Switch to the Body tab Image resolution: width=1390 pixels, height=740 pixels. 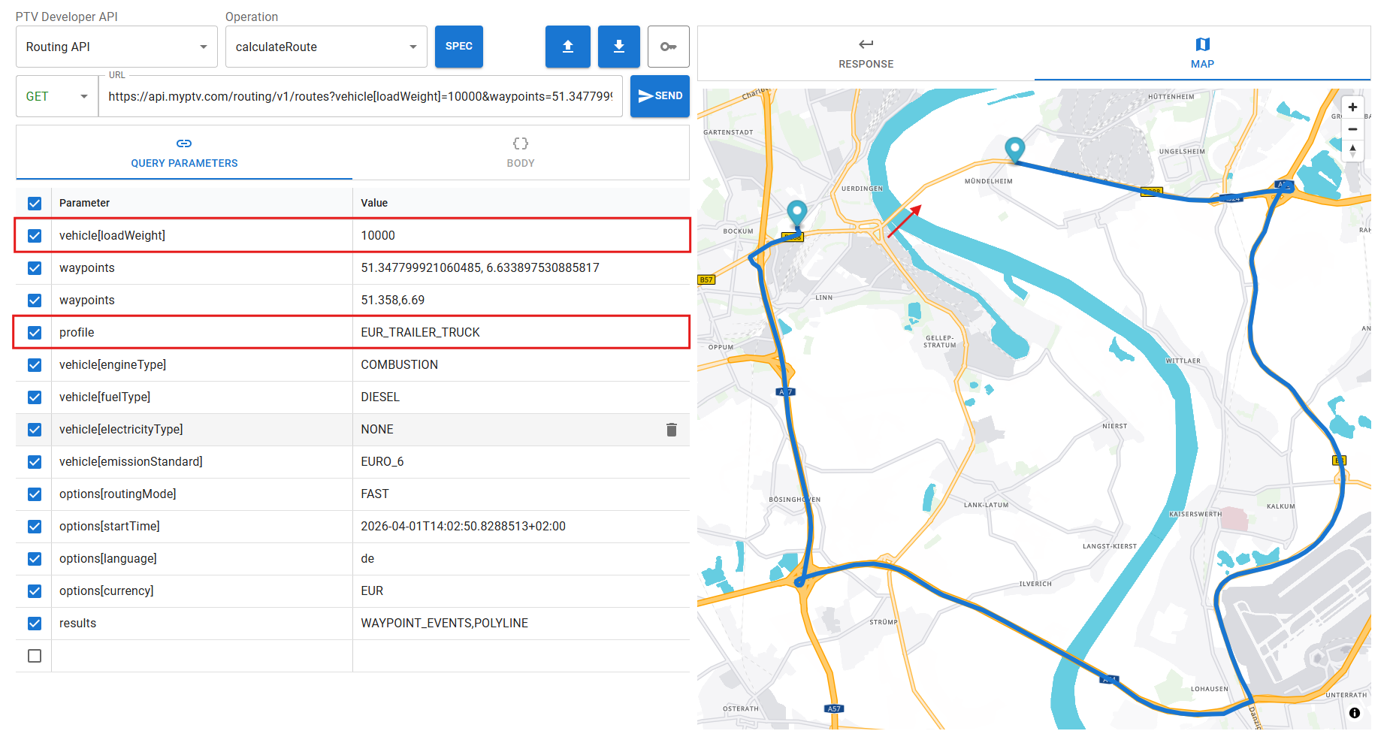(x=520, y=153)
